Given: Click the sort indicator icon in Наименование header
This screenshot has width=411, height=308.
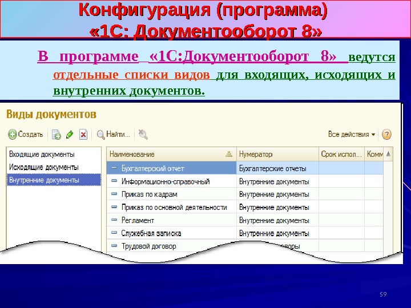Looking at the screenshot, I should (x=229, y=154).
